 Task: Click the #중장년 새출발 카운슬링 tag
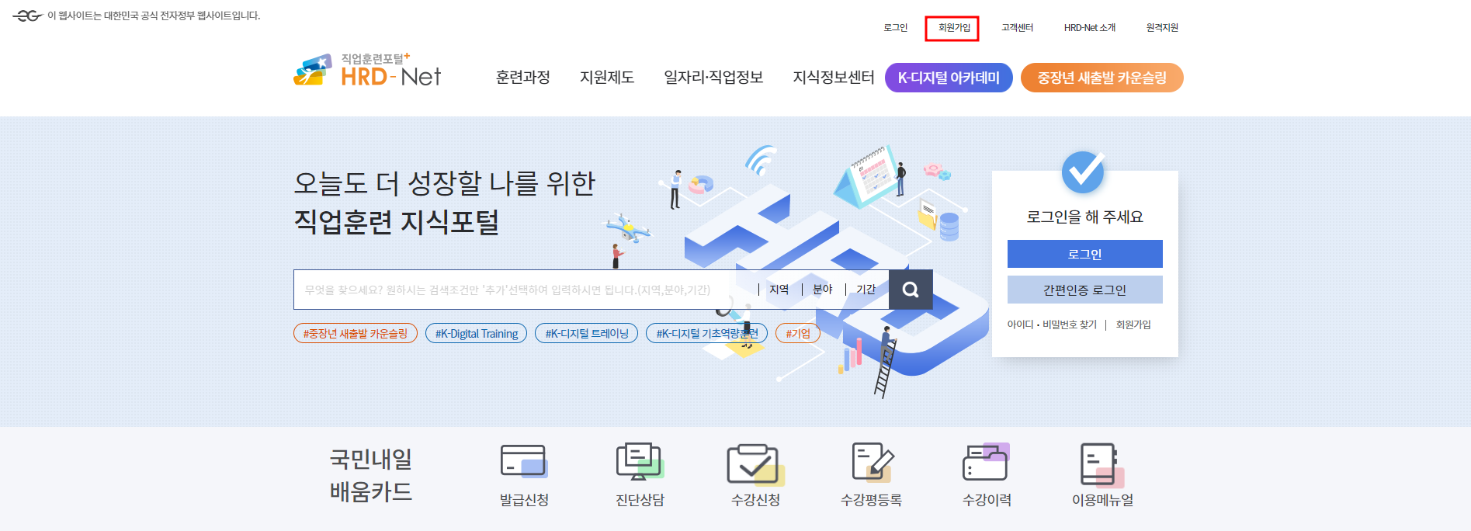point(356,333)
